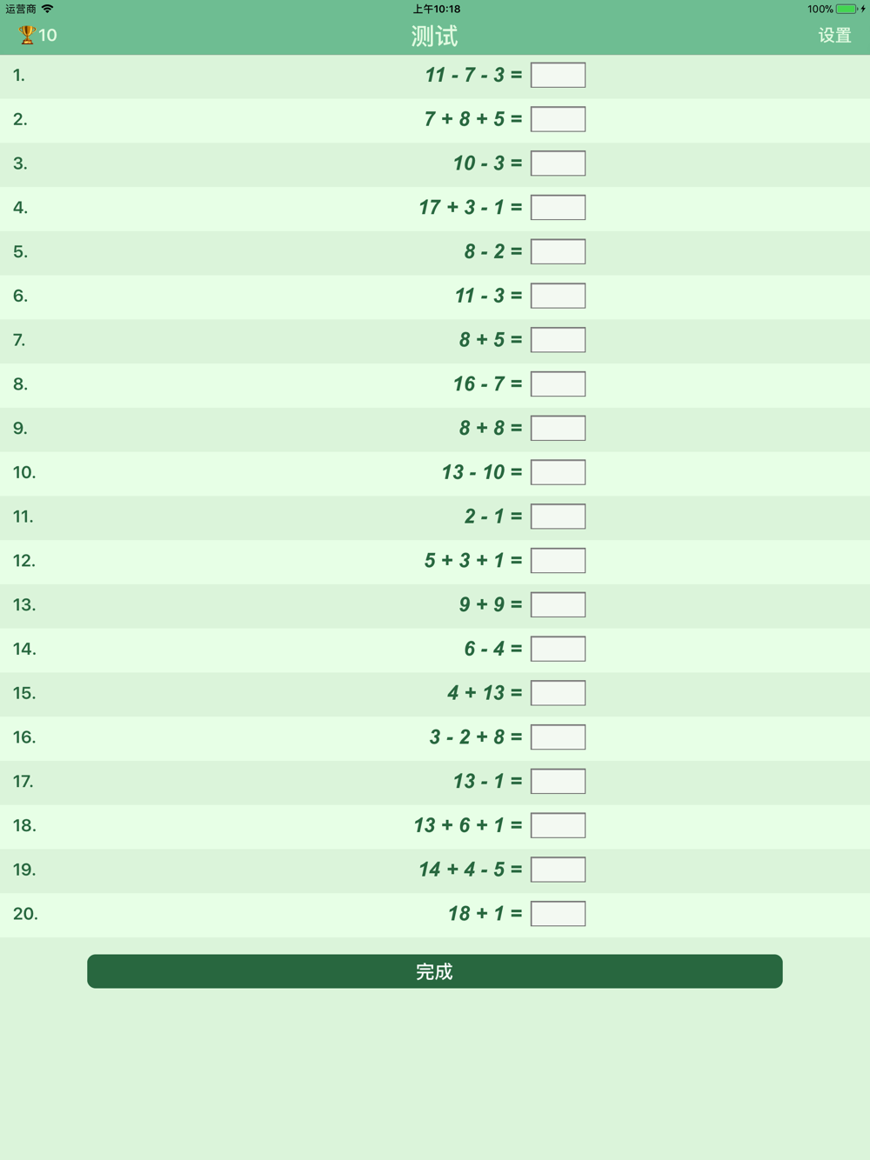Focus the answer box for 17 + 3 - 1

tap(558, 207)
